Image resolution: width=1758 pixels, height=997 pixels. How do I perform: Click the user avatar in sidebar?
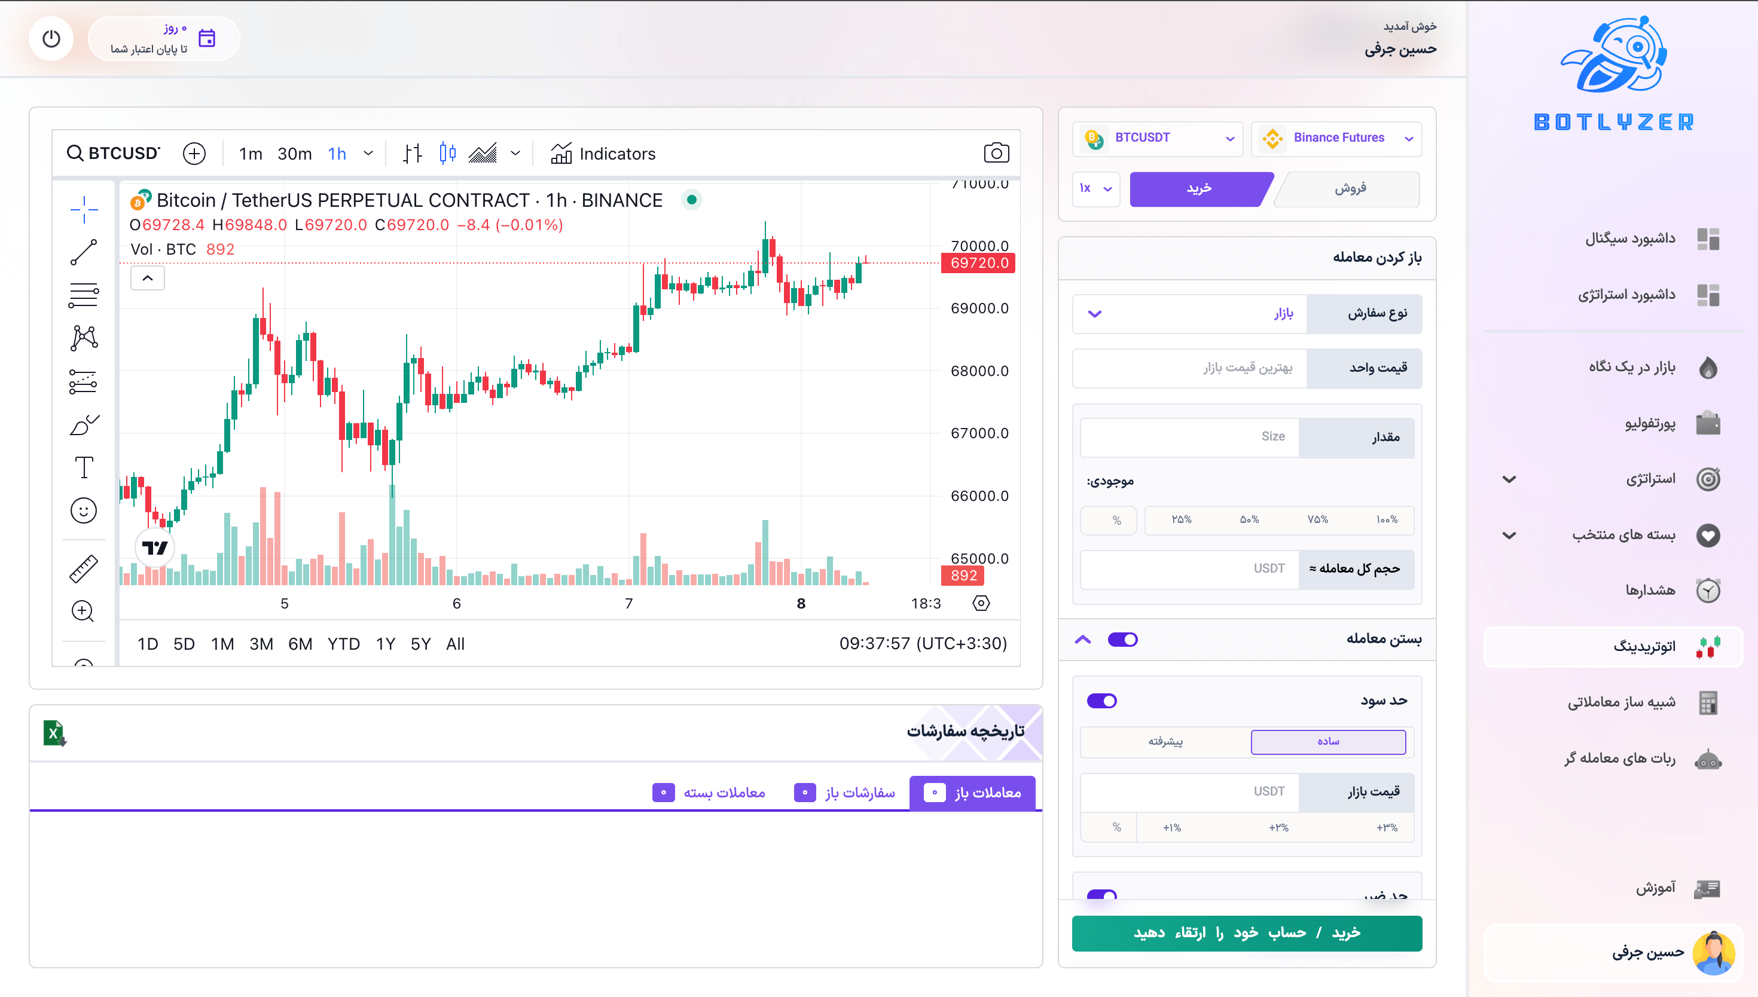pyautogui.click(x=1714, y=953)
